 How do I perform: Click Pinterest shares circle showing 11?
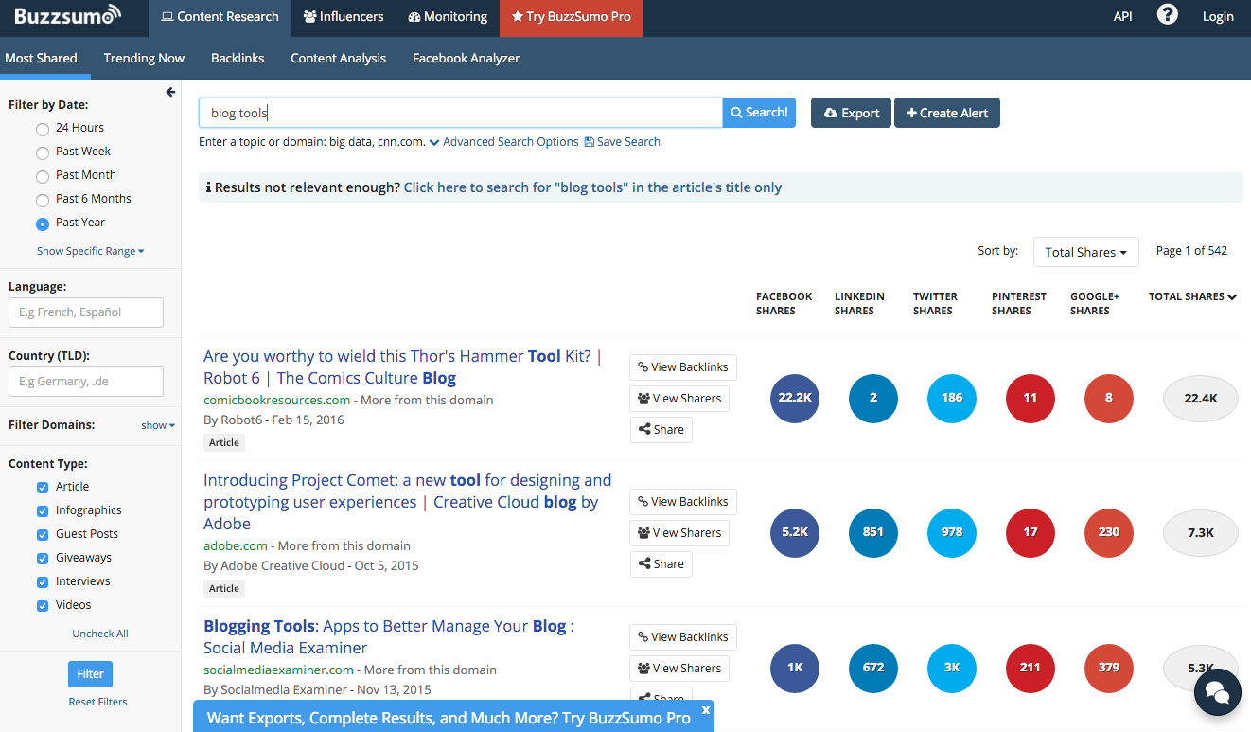[1031, 398]
